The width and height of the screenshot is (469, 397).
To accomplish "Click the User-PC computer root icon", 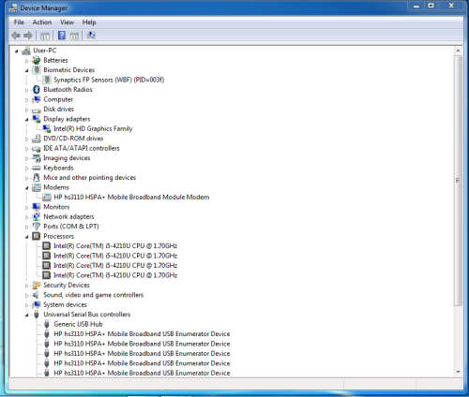I will coord(26,51).
